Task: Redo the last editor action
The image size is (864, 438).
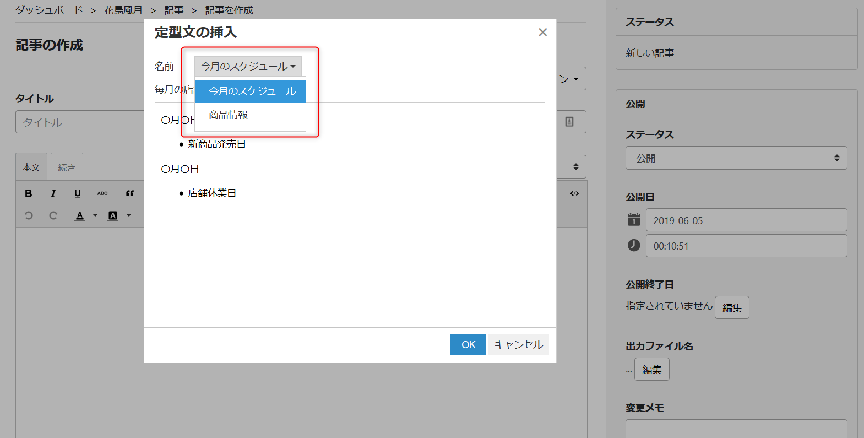Action: pyautogui.click(x=53, y=215)
